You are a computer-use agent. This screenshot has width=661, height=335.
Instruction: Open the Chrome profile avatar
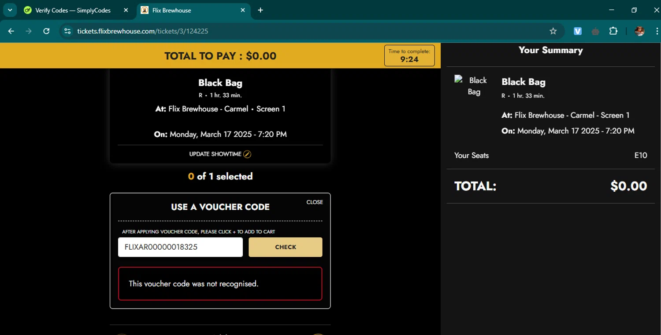point(639,31)
